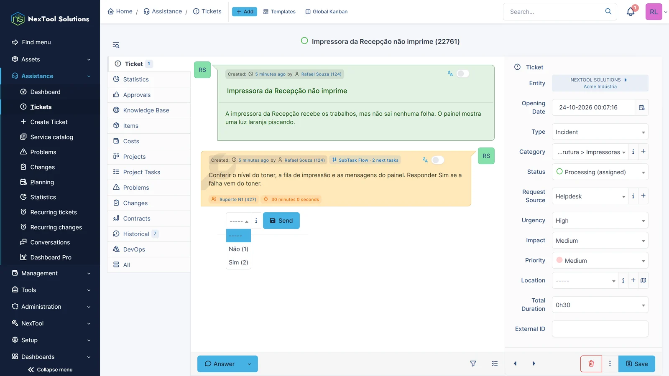Toggle translation switch on the ticket description
Image resolution: width=669 pixels, height=376 pixels.
pos(462,74)
